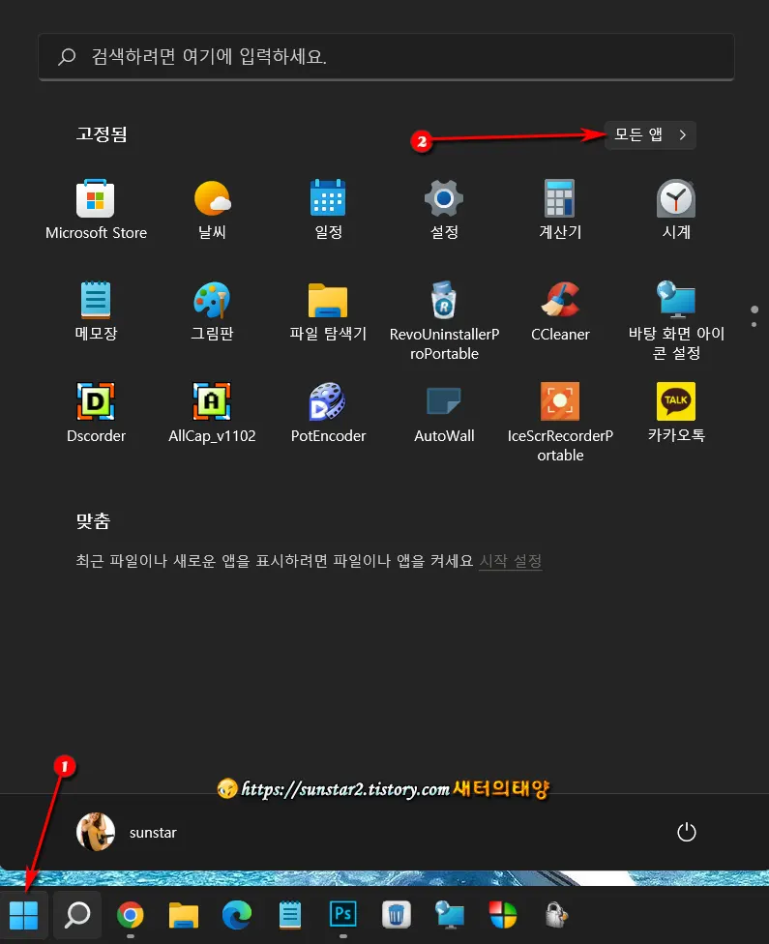Open Google Chrome from taskbar
Image resolution: width=769 pixels, height=944 pixels.
click(130, 915)
